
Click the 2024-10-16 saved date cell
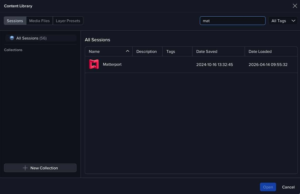click(214, 65)
